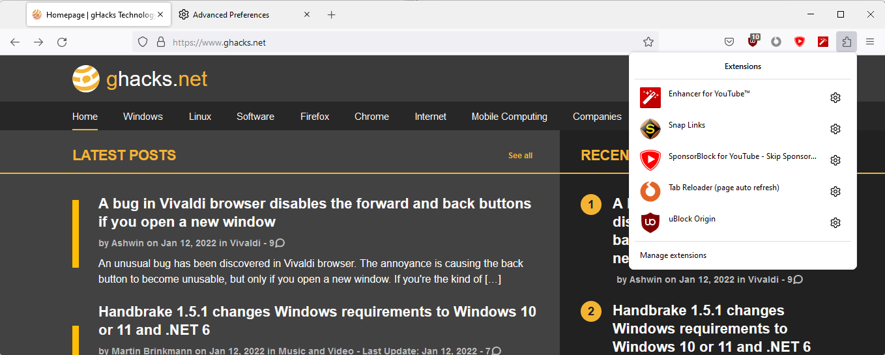This screenshot has width=885, height=355.
Task: Click SponsorBlock for YouTube extension name
Action: click(x=742, y=156)
